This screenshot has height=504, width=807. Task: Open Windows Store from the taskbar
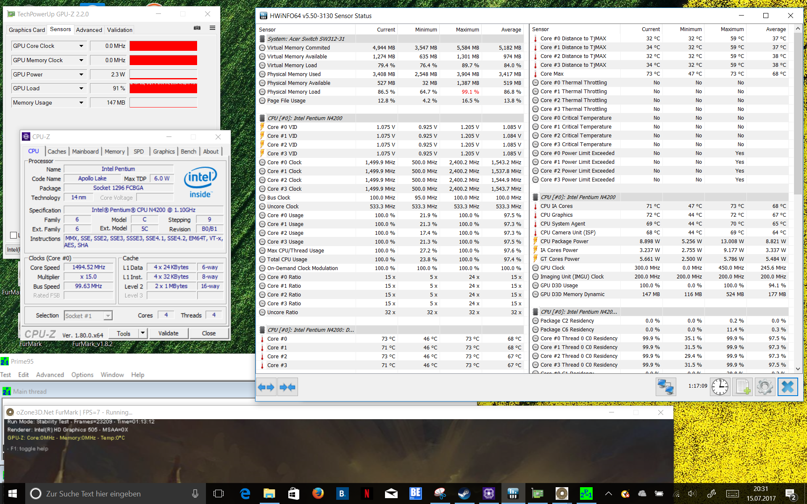pos(294,493)
